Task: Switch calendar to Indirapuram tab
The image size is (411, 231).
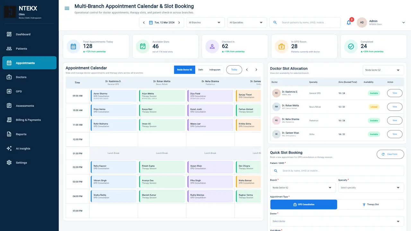Action: coord(215,70)
